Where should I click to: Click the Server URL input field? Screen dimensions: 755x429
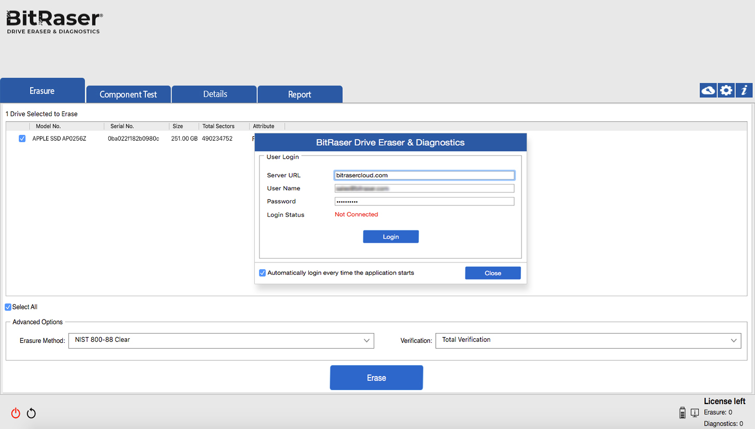424,175
